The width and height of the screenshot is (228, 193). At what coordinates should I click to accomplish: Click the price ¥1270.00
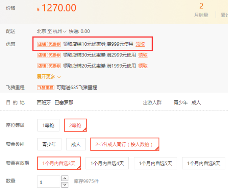tap(56, 8)
